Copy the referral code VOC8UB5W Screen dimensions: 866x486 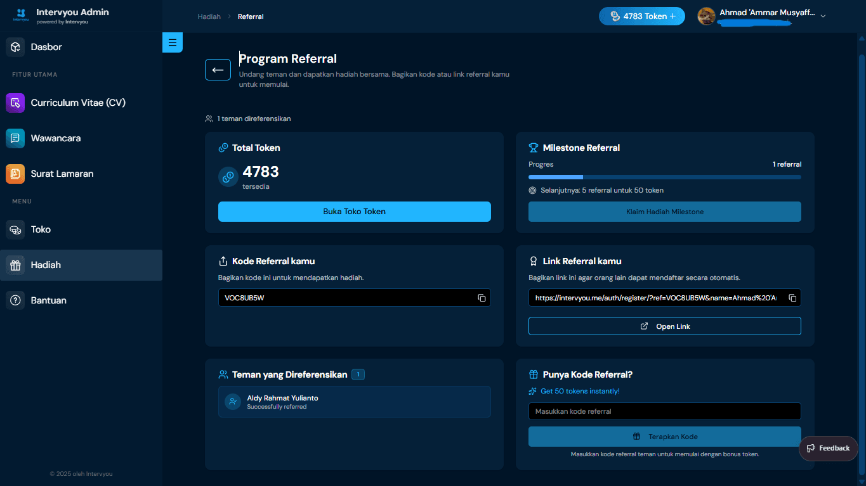pos(482,298)
